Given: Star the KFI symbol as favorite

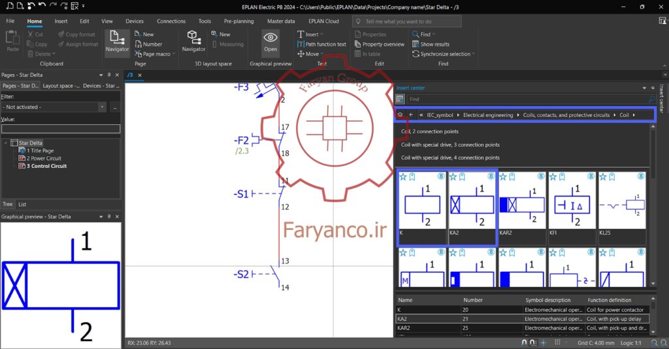Looking at the screenshot, I should 553,176.
